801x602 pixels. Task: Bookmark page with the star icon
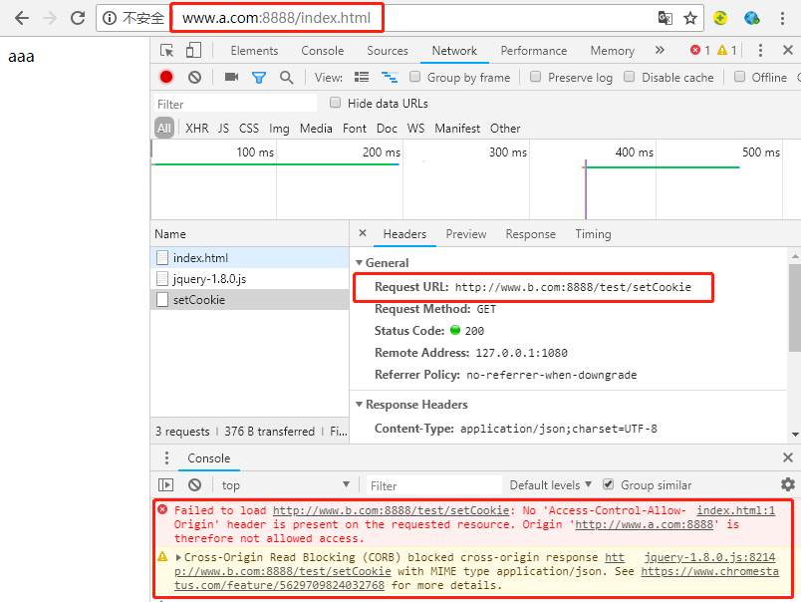(690, 18)
